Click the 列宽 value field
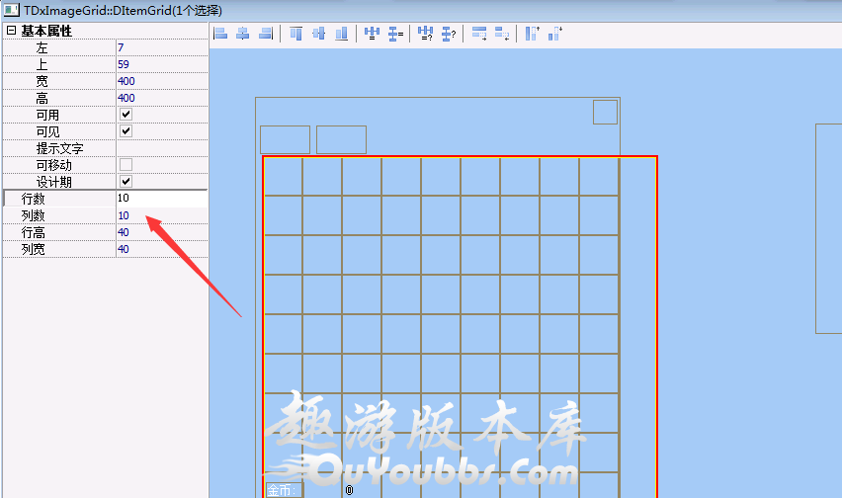The width and height of the screenshot is (842, 498). click(162, 249)
